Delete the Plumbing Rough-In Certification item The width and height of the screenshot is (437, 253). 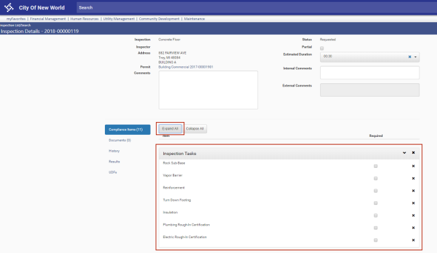point(413,228)
